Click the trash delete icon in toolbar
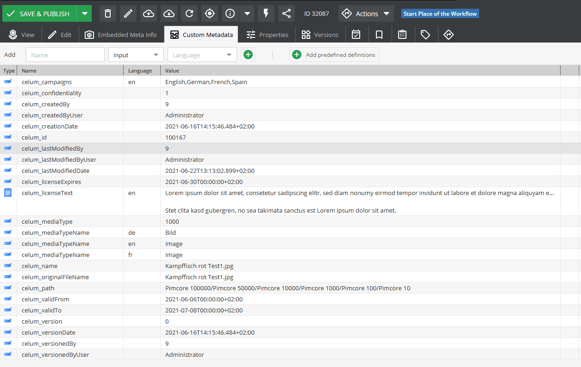Viewport: 581px width, 367px height. coord(108,14)
